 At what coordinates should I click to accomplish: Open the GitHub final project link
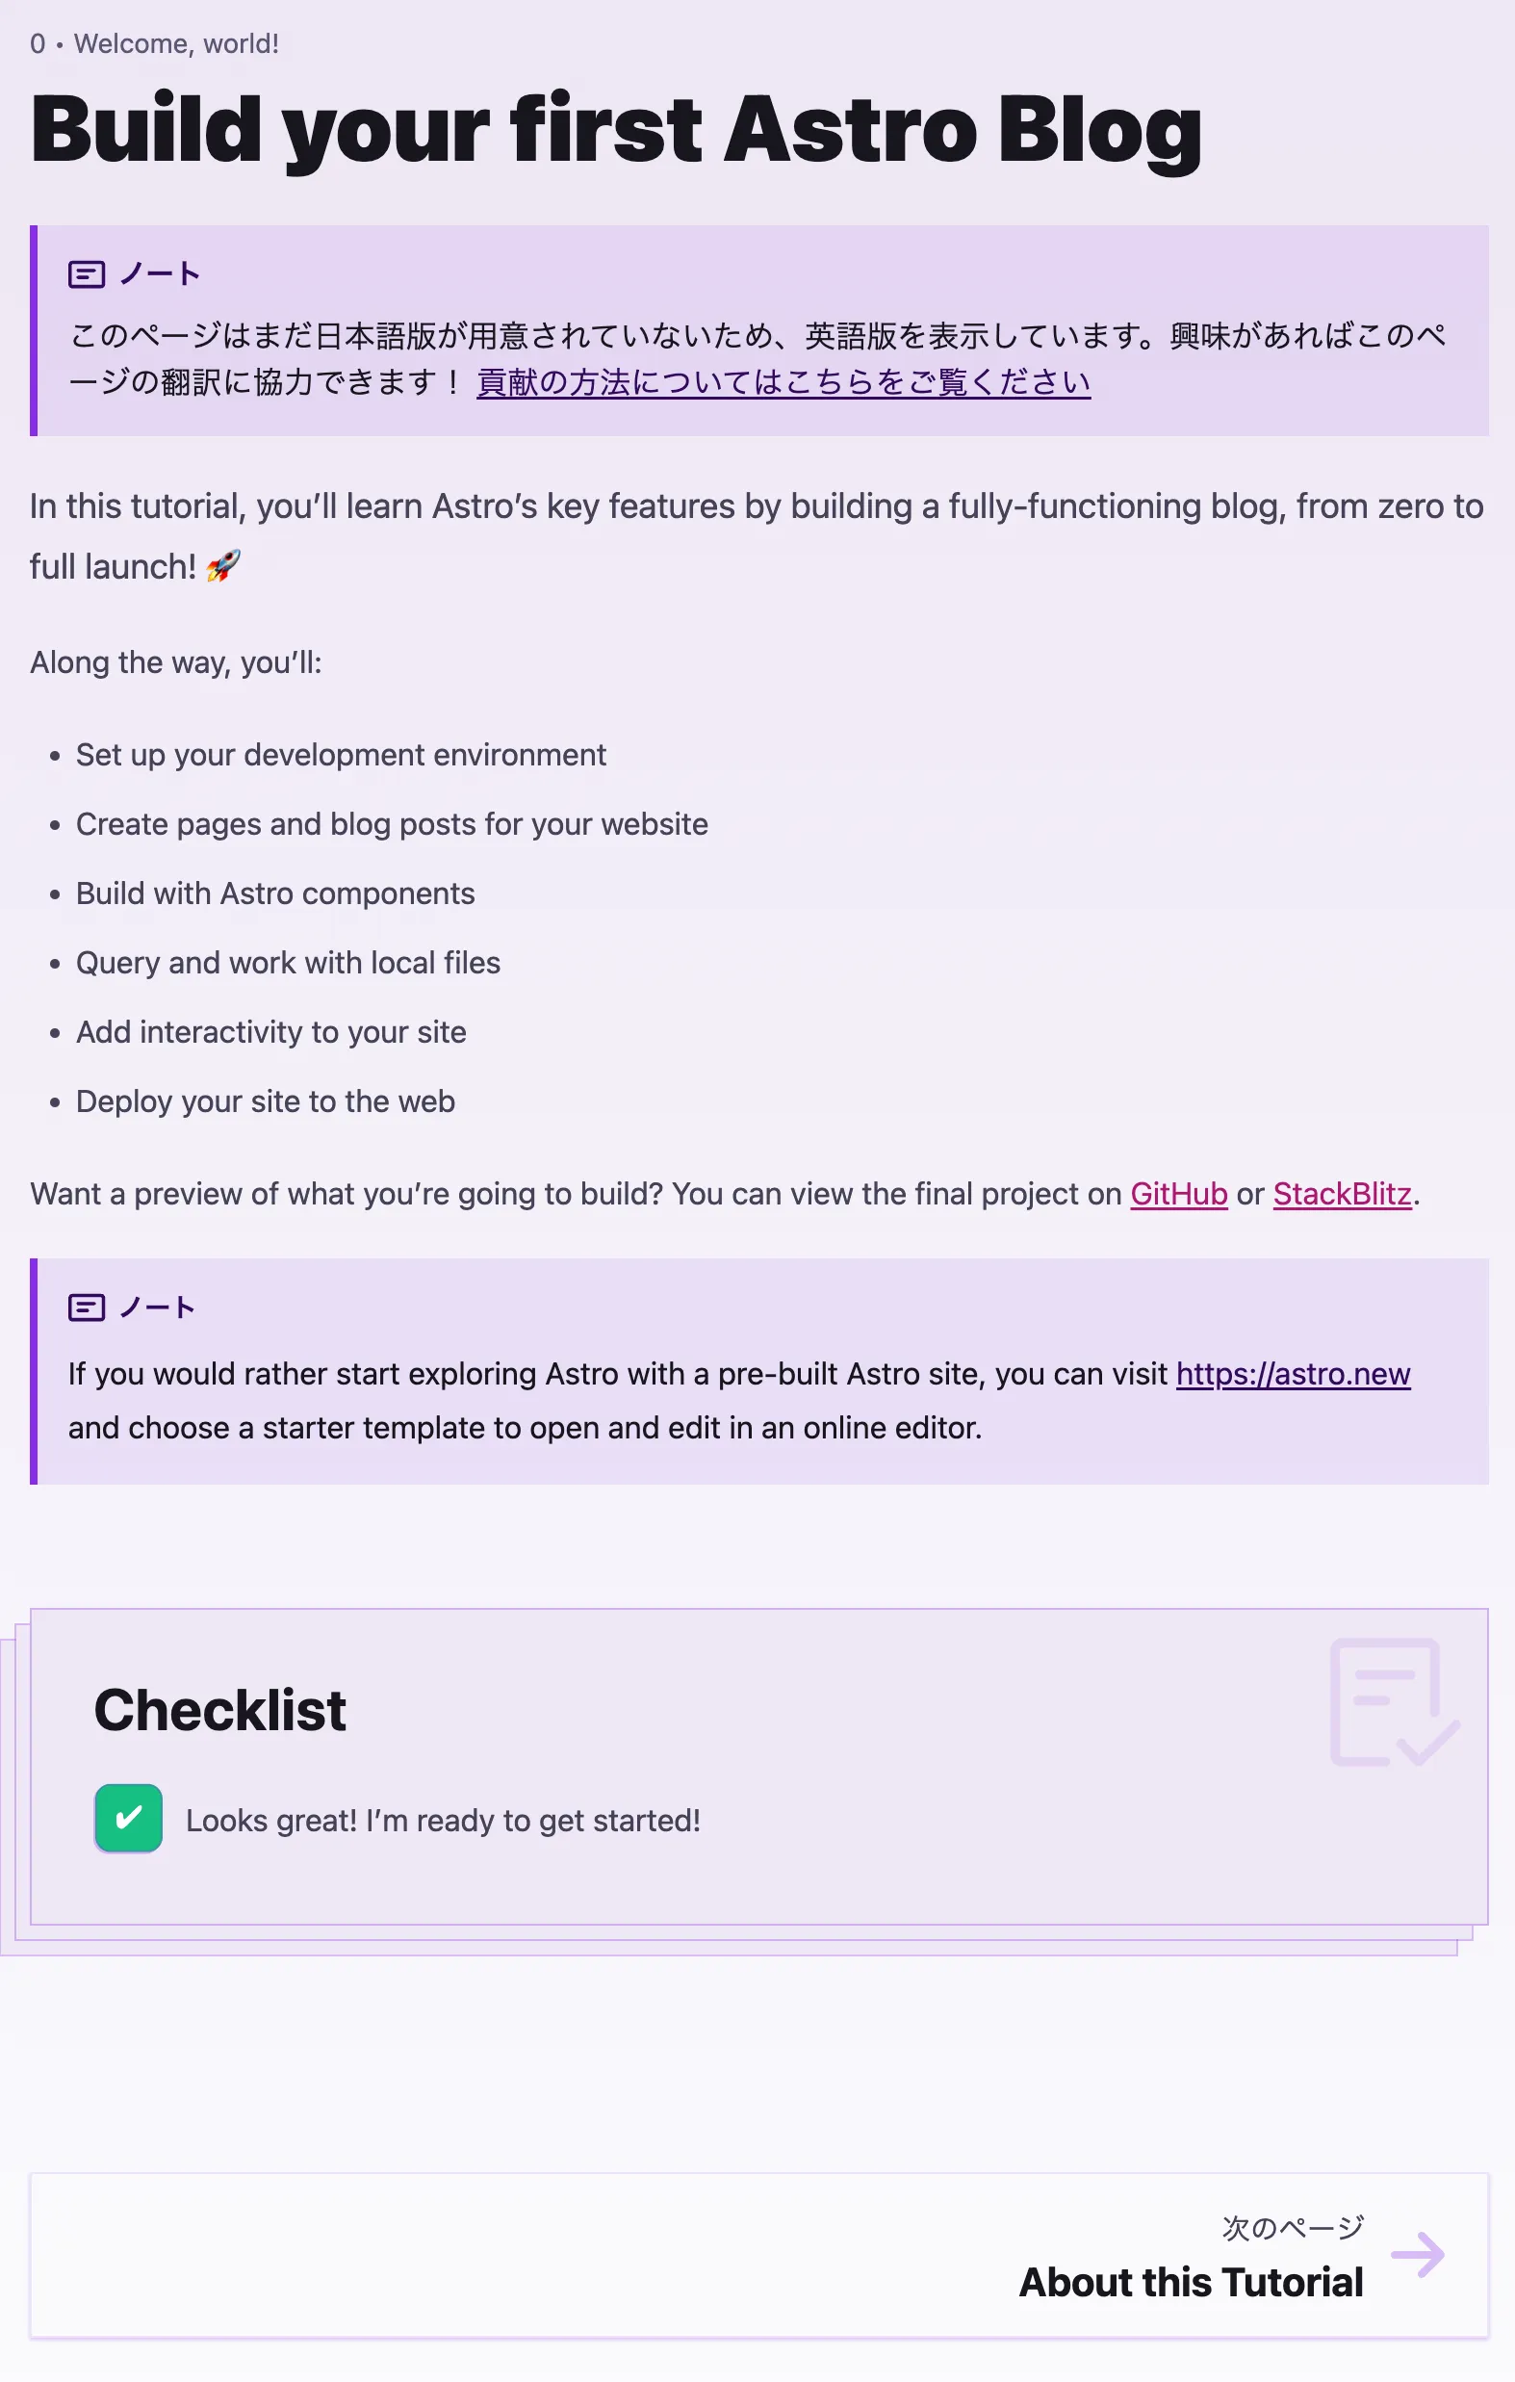click(x=1178, y=1194)
